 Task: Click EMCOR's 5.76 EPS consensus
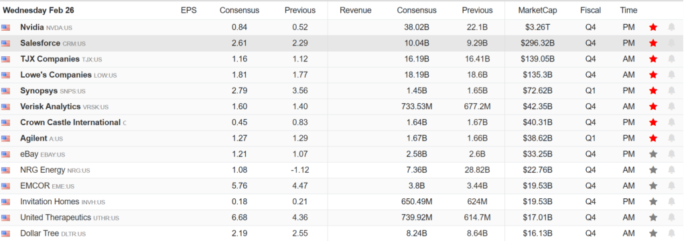point(239,186)
